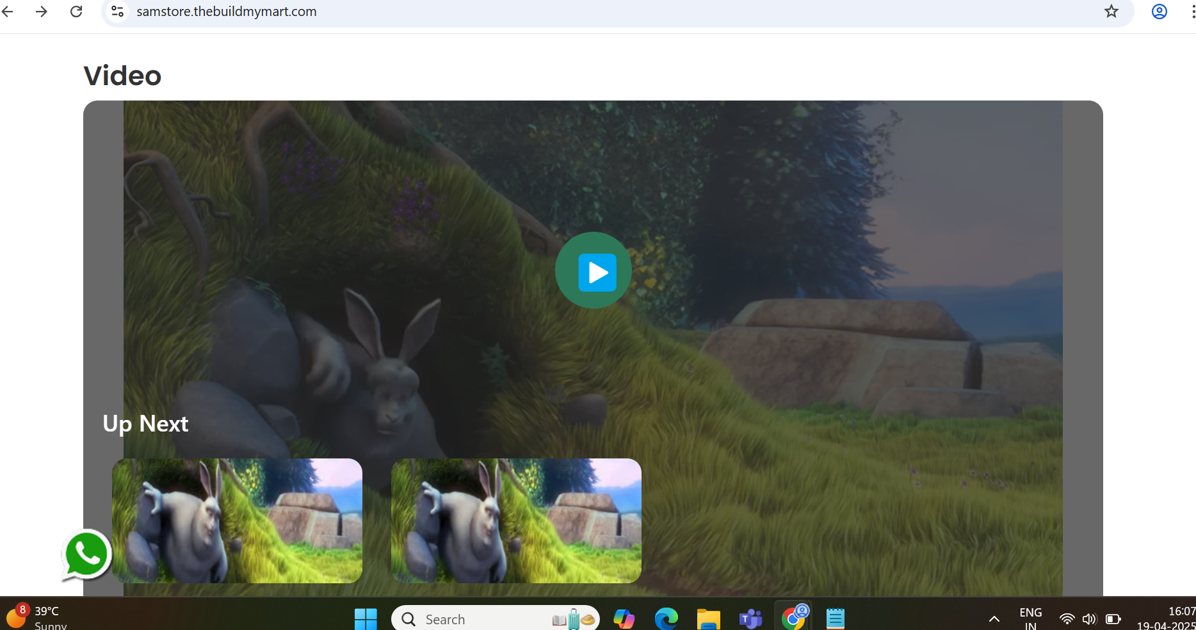Screen dimensions: 1196x630
Task: Open the ENG IN language switcher
Action: pyautogui.click(x=1031, y=619)
